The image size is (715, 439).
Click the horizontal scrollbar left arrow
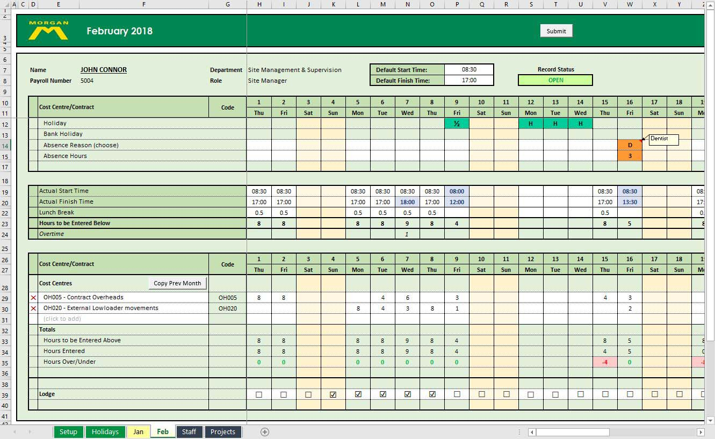[531, 432]
